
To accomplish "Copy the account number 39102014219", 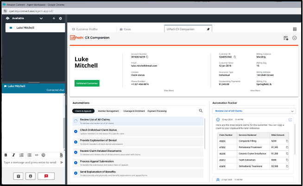I will pyautogui.click(x=147, y=57).
